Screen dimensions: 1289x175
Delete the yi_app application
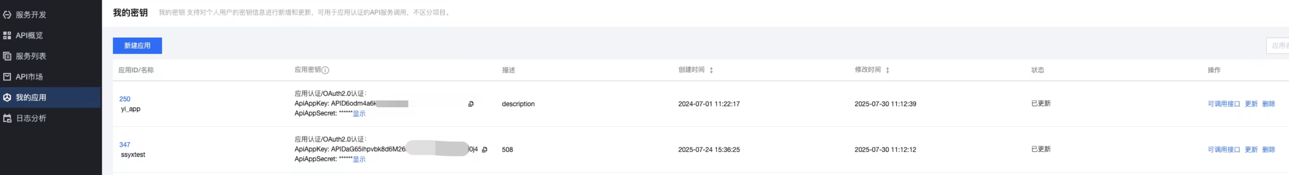[1268, 104]
